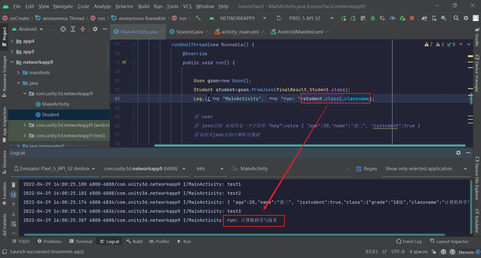Hide the Project tool window

tap(105, 29)
